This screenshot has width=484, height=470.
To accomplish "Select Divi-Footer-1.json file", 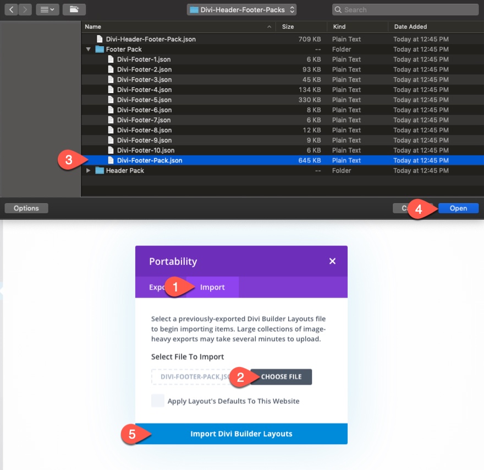I will pos(283,60).
